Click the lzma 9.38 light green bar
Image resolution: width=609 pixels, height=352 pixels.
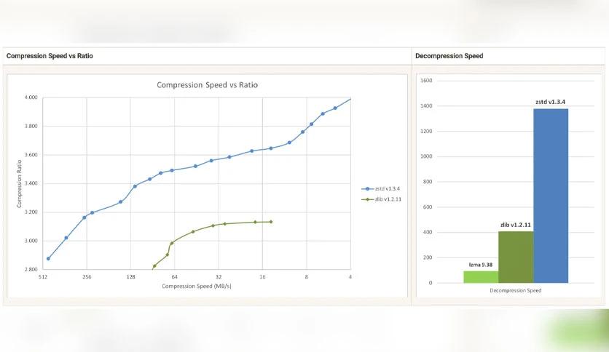[481, 277]
